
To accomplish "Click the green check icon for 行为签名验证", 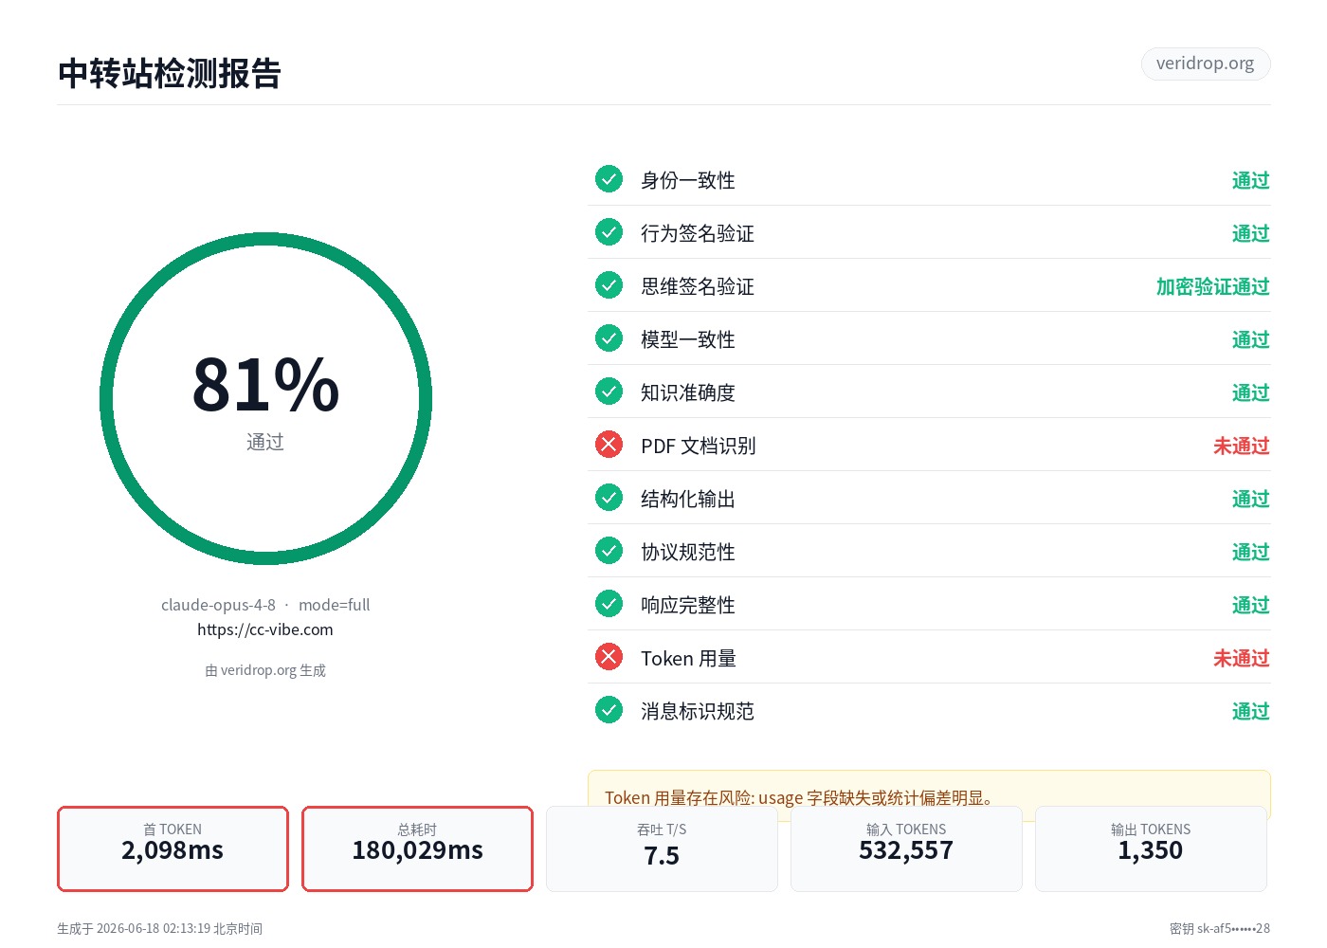I will coord(609,232).
